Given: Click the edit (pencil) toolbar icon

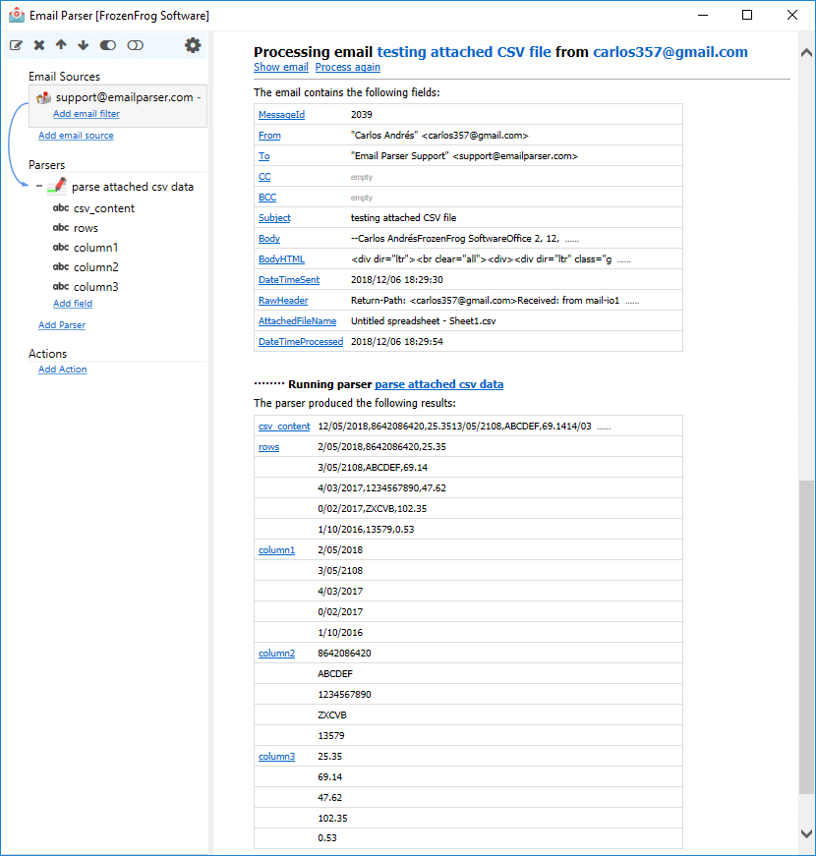Looking at the screenshot, I should coord(16,45).
